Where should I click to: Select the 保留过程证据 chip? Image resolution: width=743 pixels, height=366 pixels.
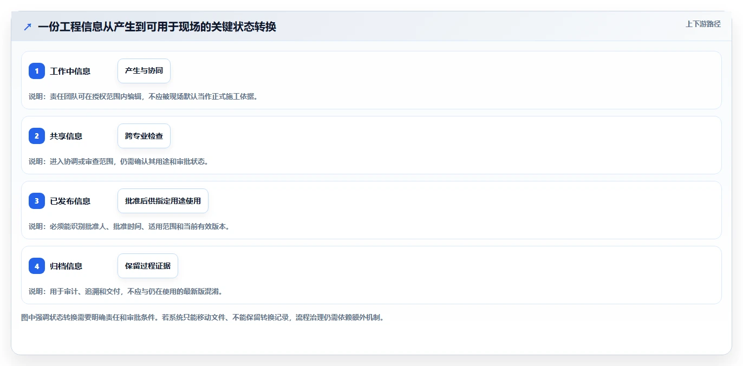[x=148, y=266]
